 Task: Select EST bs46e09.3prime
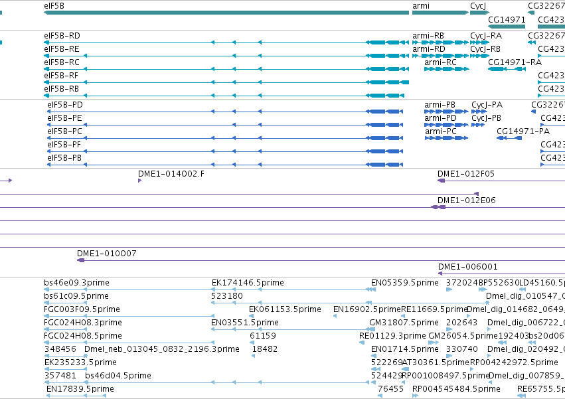[77, 283]
